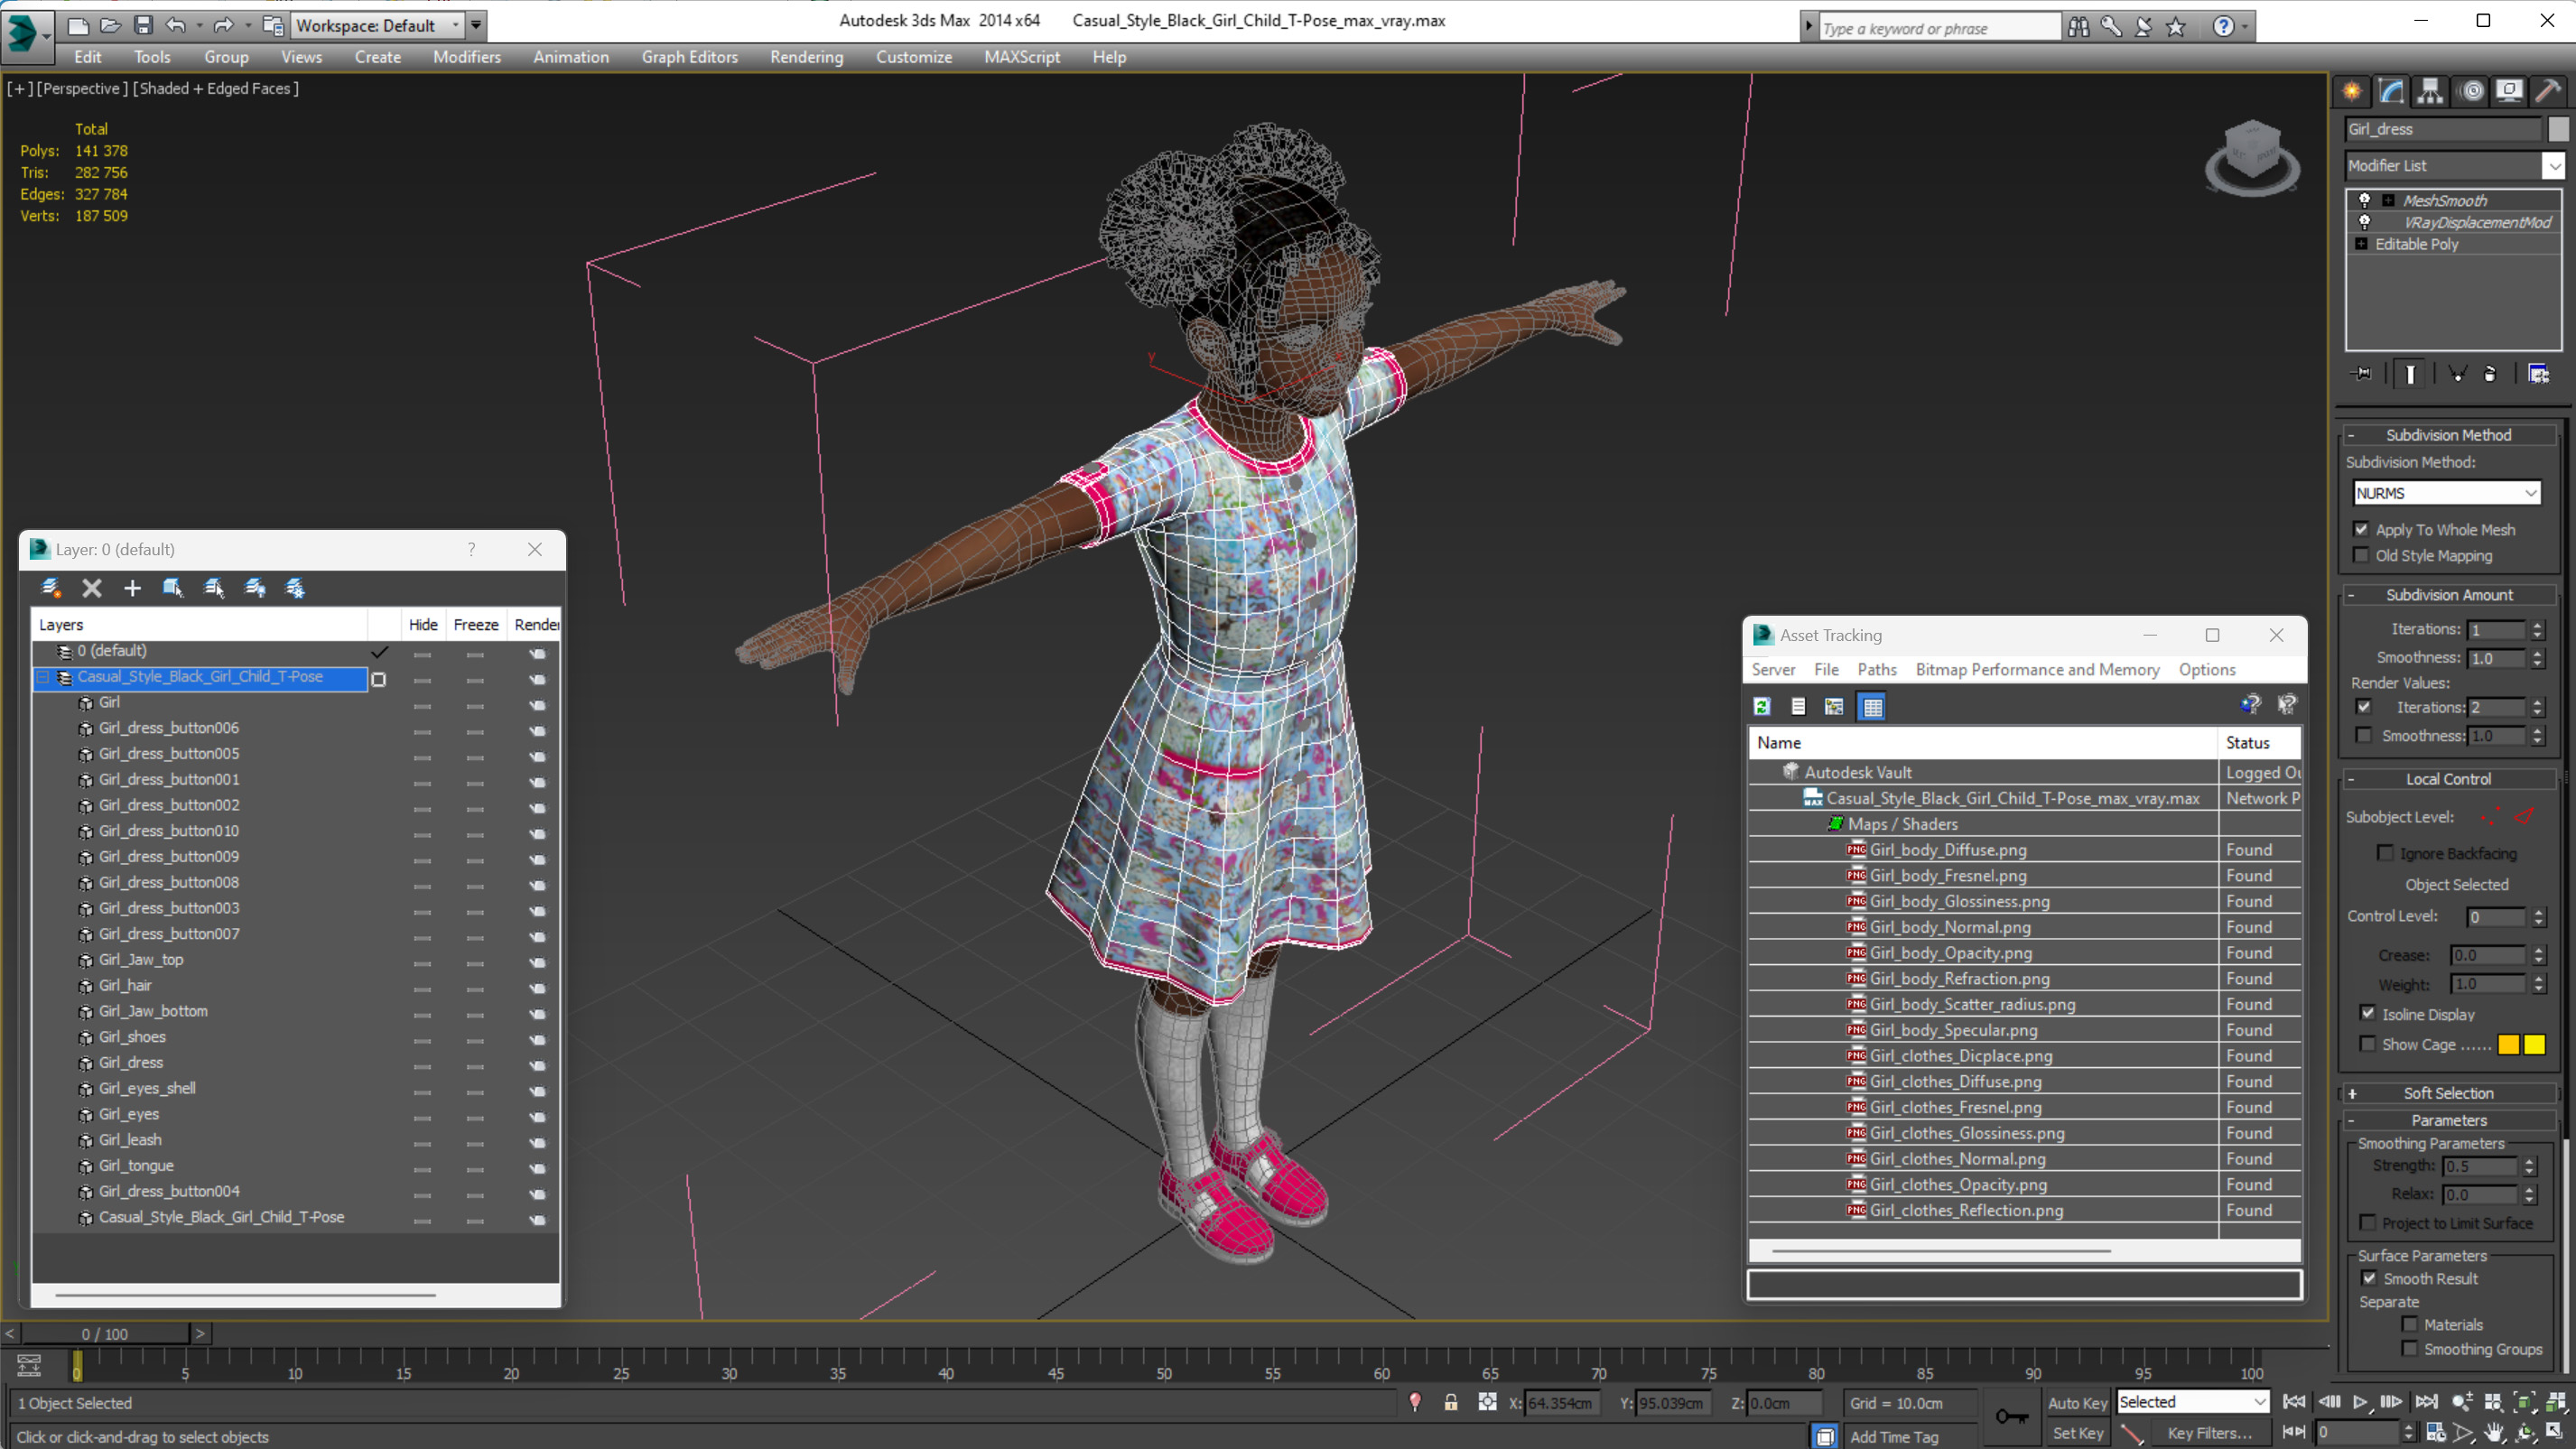Open Paths menu in Asset Tracking

point(1876,670)
